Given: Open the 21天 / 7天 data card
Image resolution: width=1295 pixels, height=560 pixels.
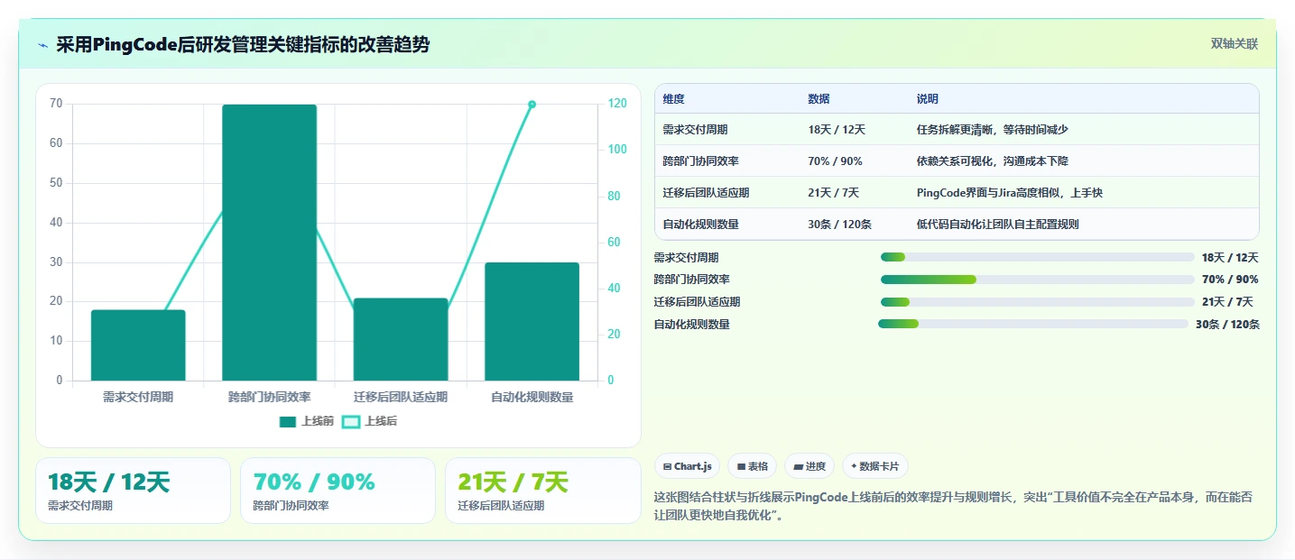Looking at the screenshot, I should (542, 491).
